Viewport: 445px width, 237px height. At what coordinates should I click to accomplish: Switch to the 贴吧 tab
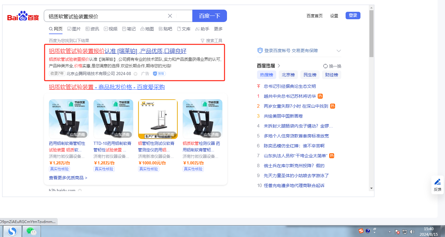(x=165, y=29)
